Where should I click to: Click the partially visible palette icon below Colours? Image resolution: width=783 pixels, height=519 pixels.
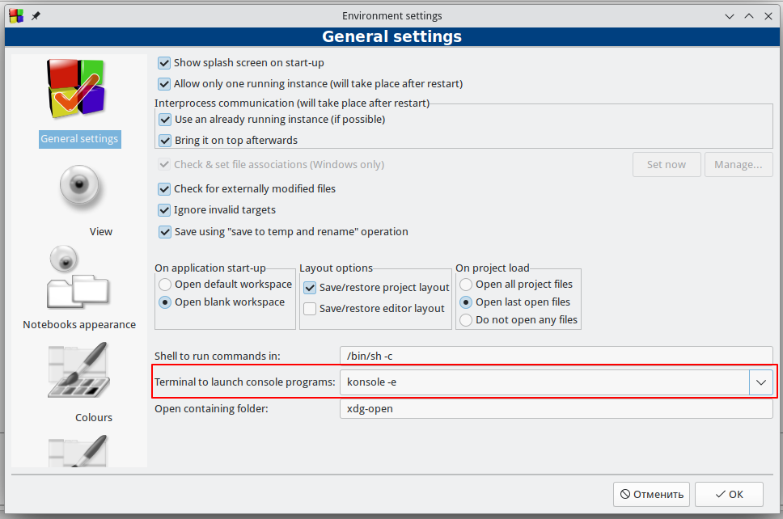pyautogui.click(x=79, y=451)
